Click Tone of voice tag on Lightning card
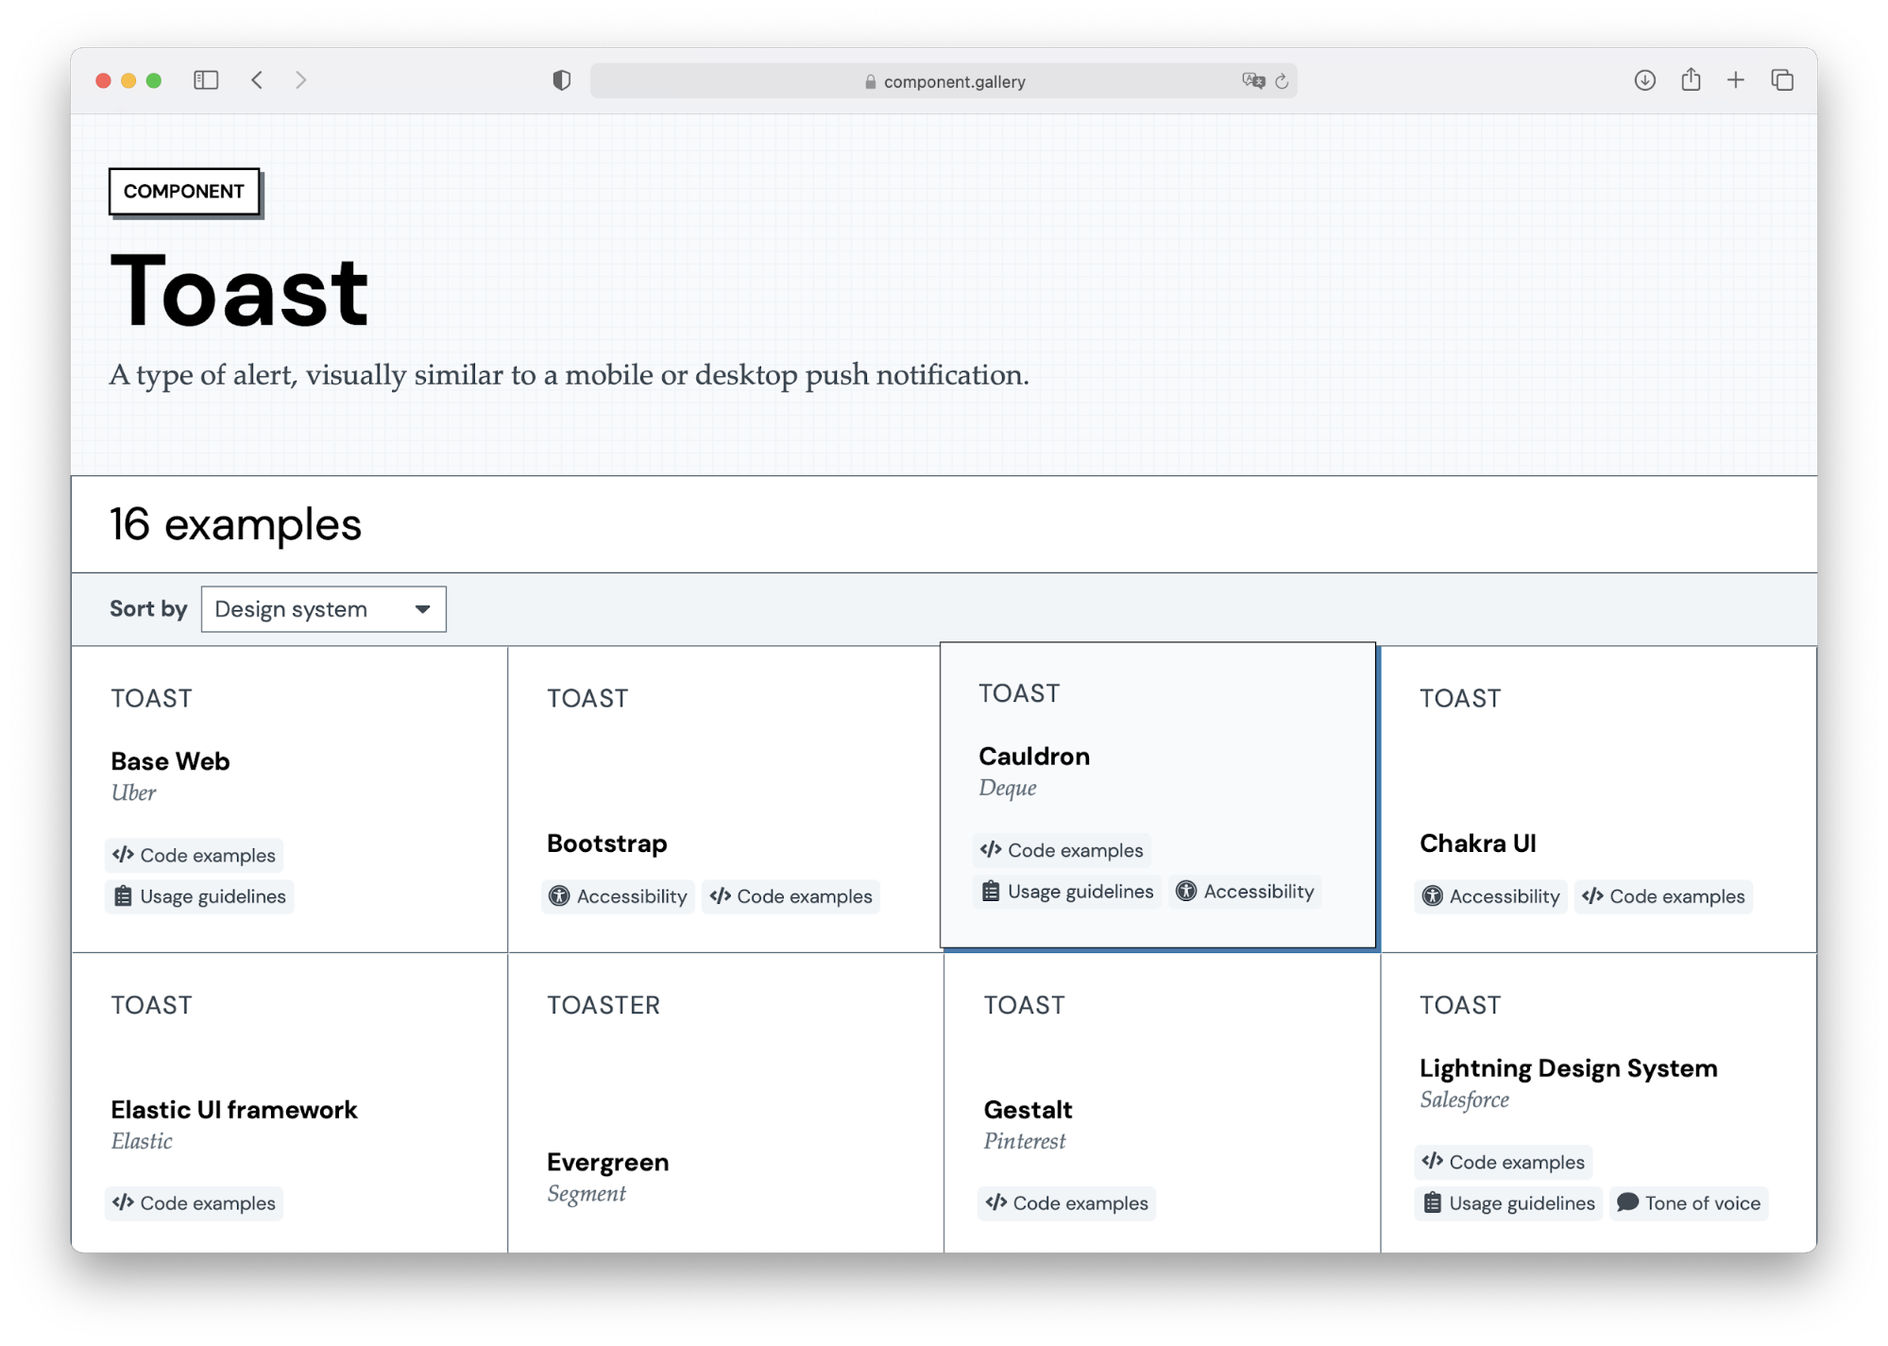Screen dimensions: 1888x1346 click(1689, 1203)
